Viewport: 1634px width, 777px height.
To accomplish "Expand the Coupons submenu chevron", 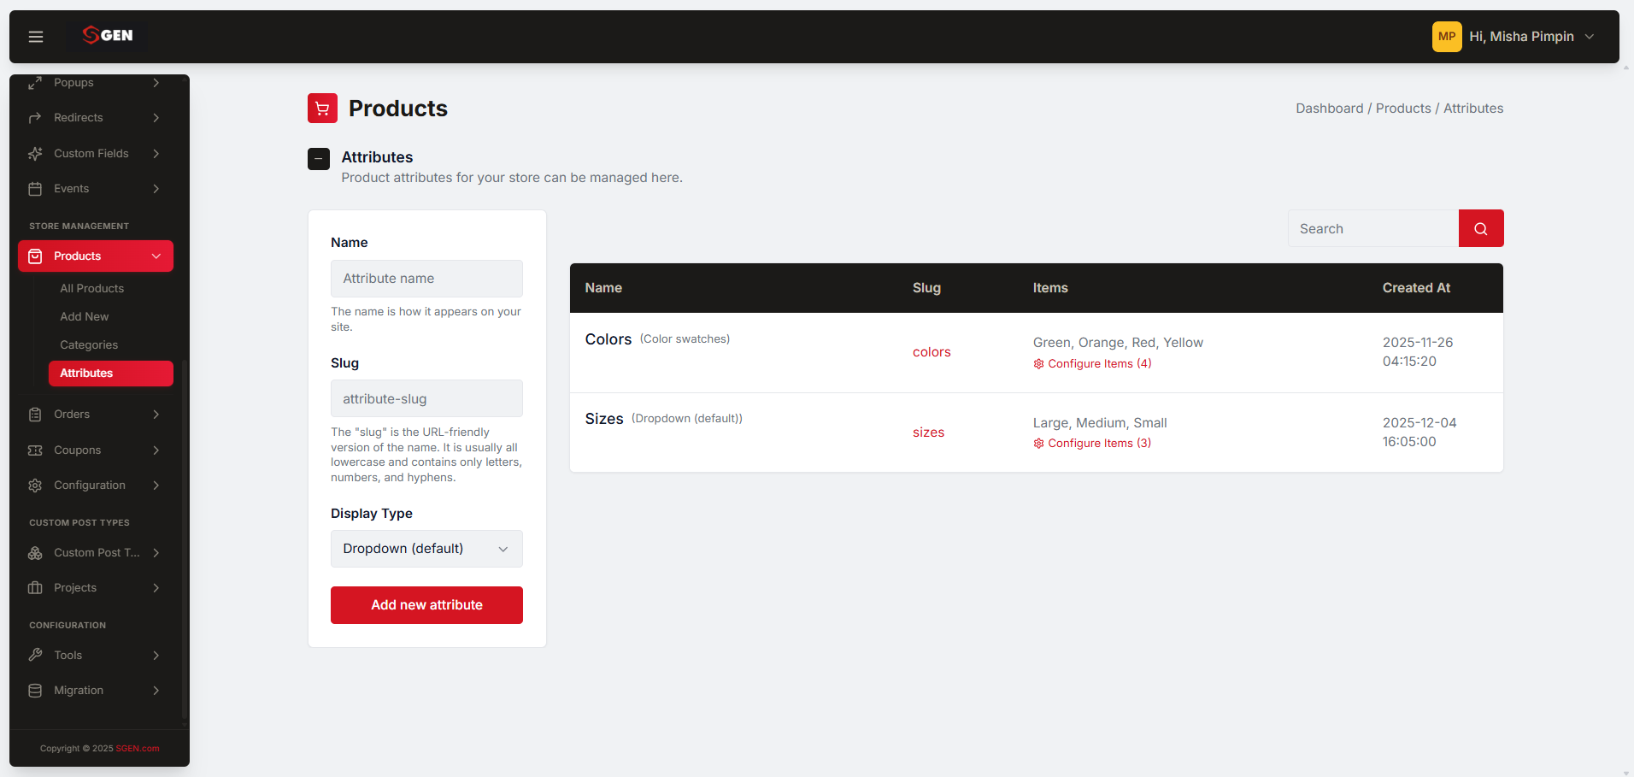I will pyautogui.click(x=156, y=450).
